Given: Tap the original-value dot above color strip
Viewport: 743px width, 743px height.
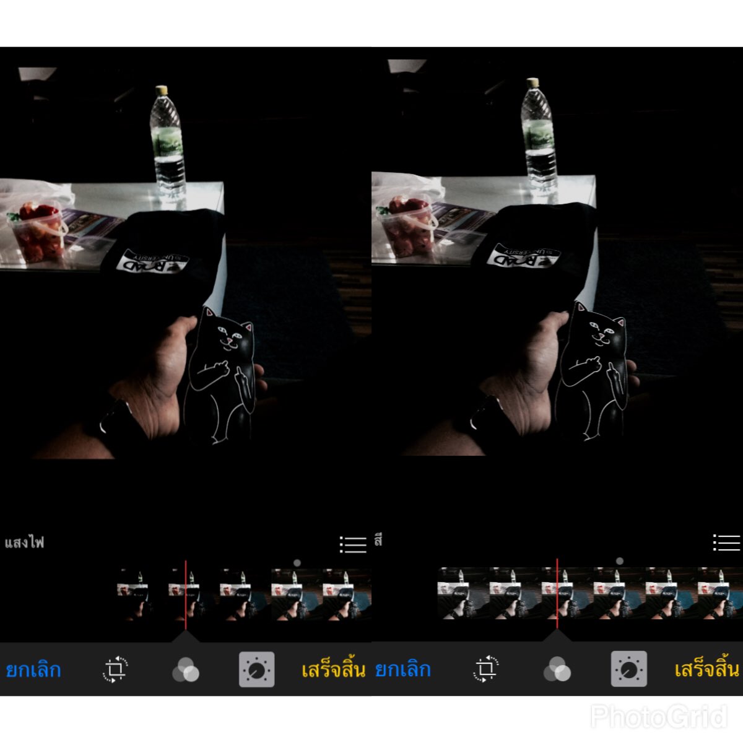Looking at the screenshot, I should click(x=620, y=561).
